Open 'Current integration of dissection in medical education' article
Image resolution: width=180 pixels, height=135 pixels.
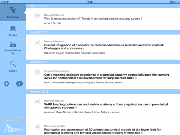point(104,46)
